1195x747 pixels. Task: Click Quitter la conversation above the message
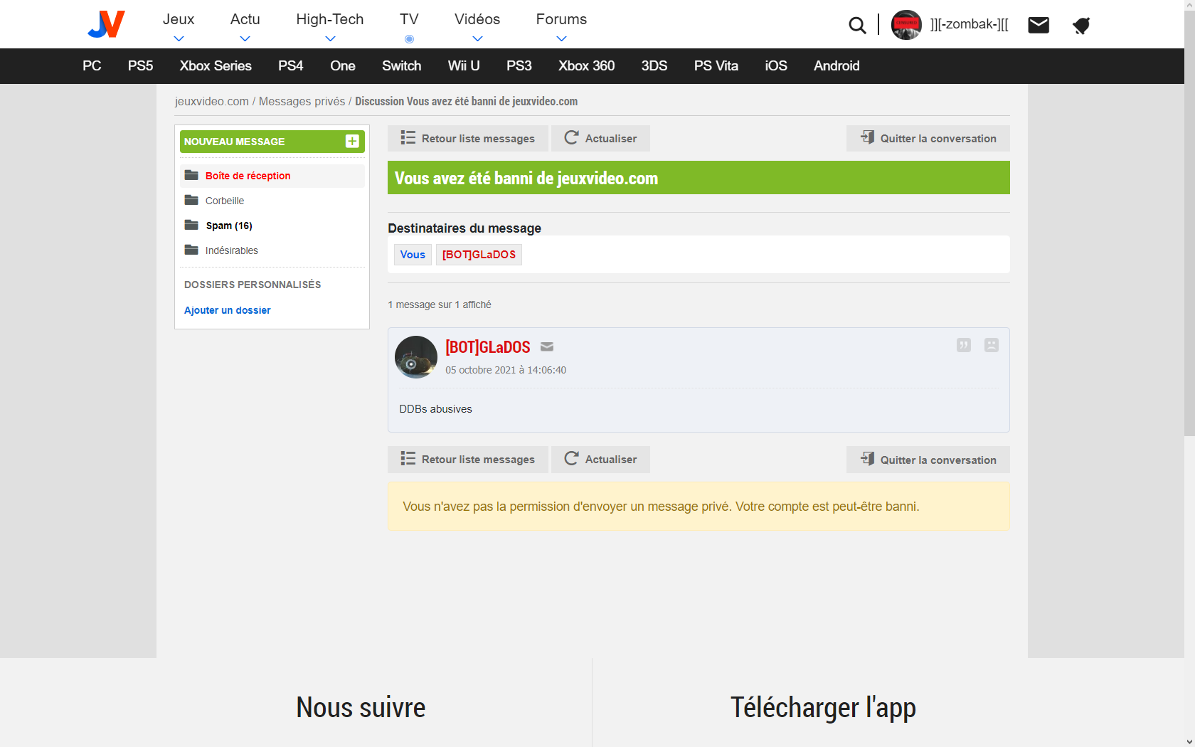pyautogui.click(x=928, y=138)
